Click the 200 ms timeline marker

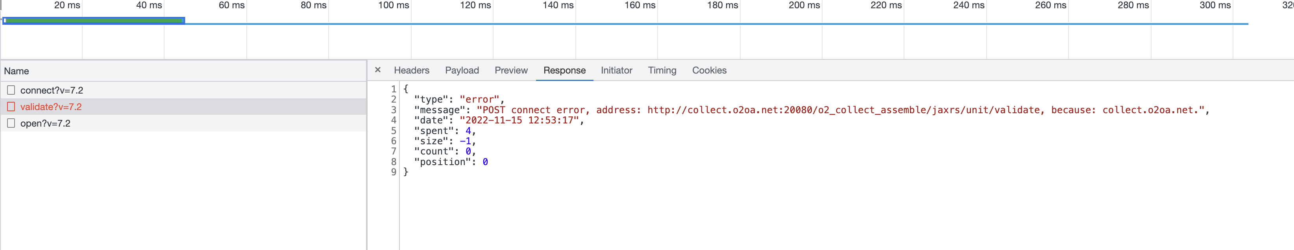[804, 6]
